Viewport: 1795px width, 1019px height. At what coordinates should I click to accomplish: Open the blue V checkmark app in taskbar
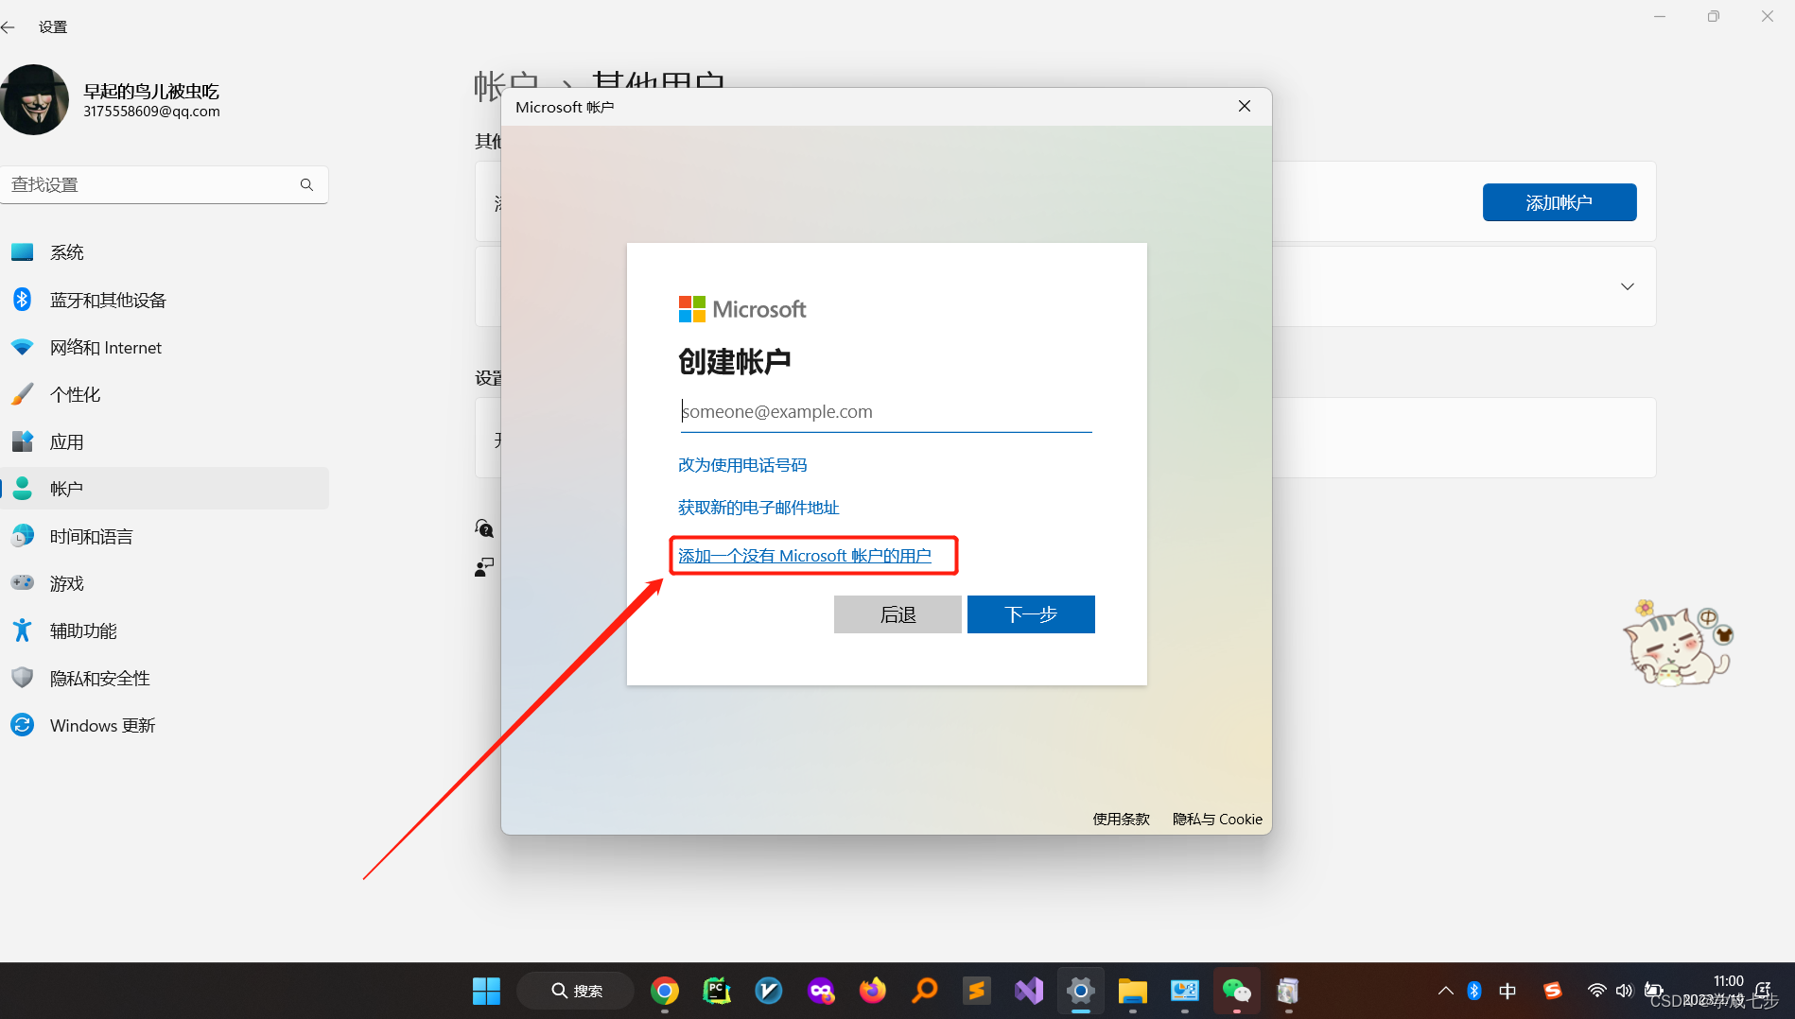769,991
